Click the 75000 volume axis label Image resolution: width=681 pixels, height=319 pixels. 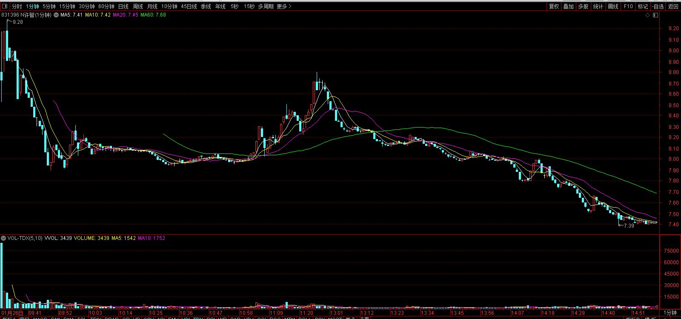(x=671, y=251)
